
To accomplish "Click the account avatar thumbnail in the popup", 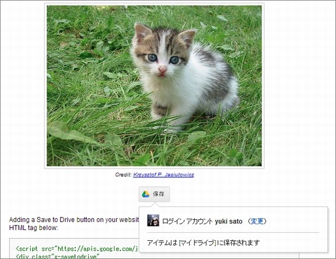I will [153, 220].
